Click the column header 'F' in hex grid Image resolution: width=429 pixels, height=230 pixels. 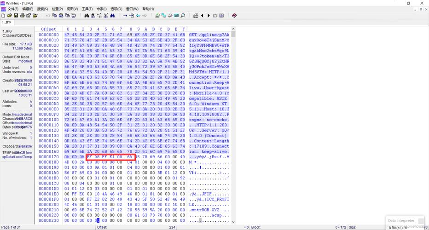pos(183,29)
